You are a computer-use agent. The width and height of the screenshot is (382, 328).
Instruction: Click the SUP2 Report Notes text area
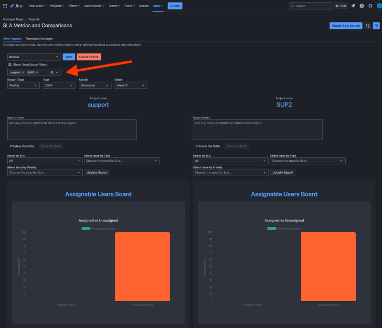click(x=258, y=129)
